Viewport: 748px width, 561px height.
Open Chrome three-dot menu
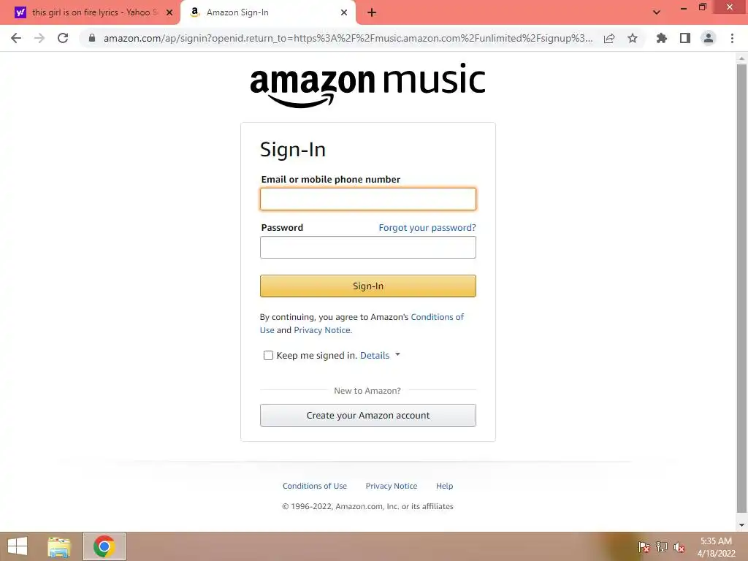click(732, 38)
